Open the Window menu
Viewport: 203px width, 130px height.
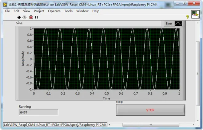pos(82,11)
